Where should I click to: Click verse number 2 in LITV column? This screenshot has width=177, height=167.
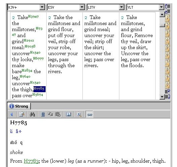pos(86,18)
